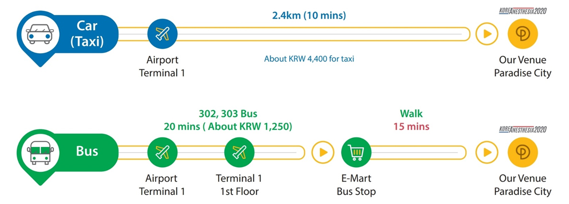Open the Paradise City logo on the bus row
The width and height of the screenshot is (569, 204).
pyautogui.click(x=523, y=152)
